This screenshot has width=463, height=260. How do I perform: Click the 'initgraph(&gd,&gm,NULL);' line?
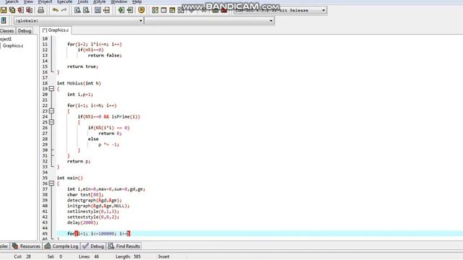tap(98, 206)
